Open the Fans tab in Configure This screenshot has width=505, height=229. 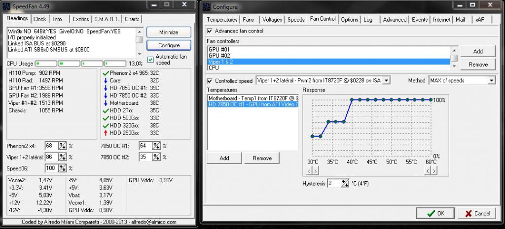249,20
